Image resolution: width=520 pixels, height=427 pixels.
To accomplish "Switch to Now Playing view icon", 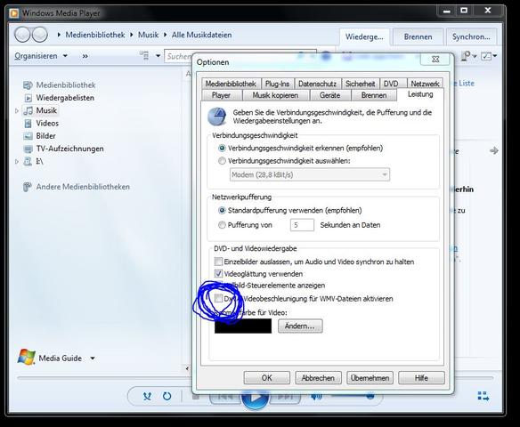I will coord(483,396).
